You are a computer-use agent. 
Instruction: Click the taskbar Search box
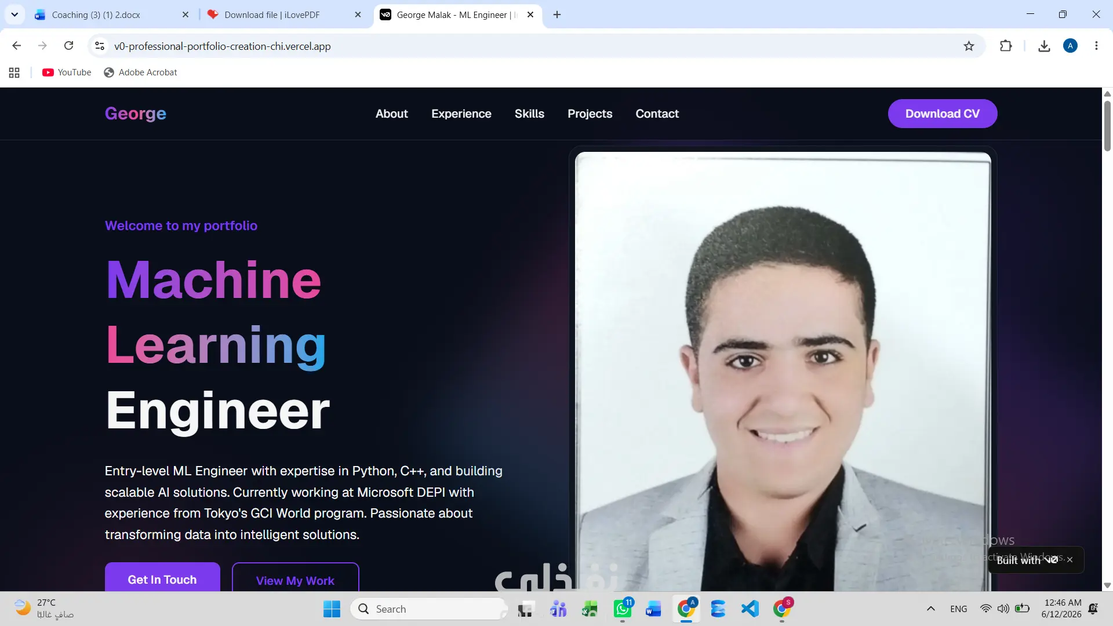pos(429,609)
